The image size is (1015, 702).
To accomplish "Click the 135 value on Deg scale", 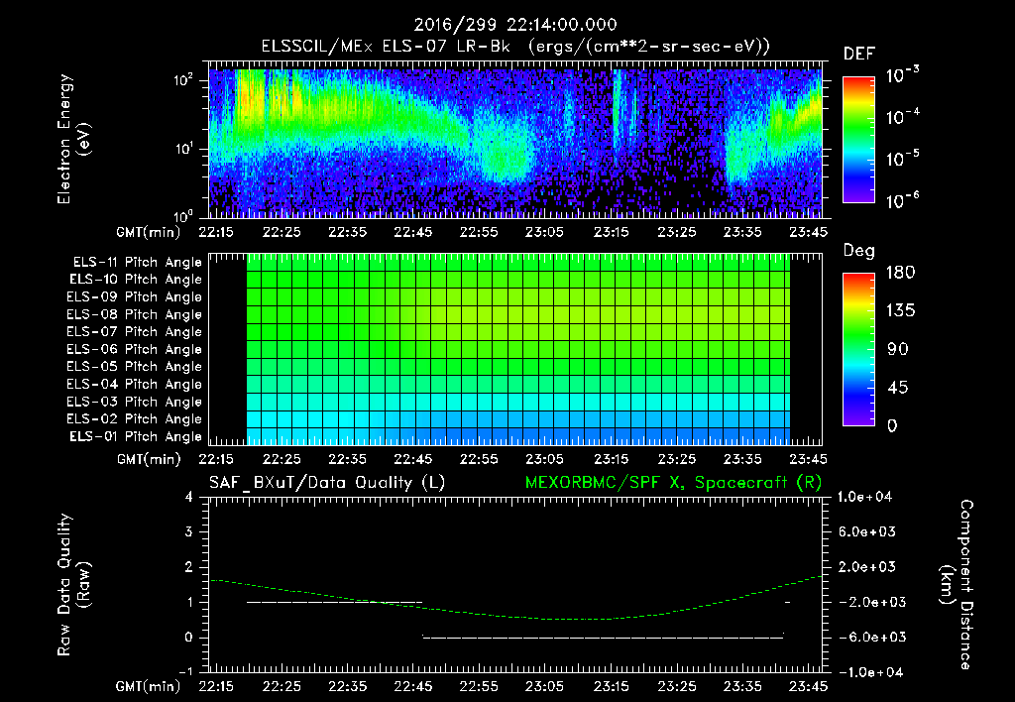I will [900, 310].
